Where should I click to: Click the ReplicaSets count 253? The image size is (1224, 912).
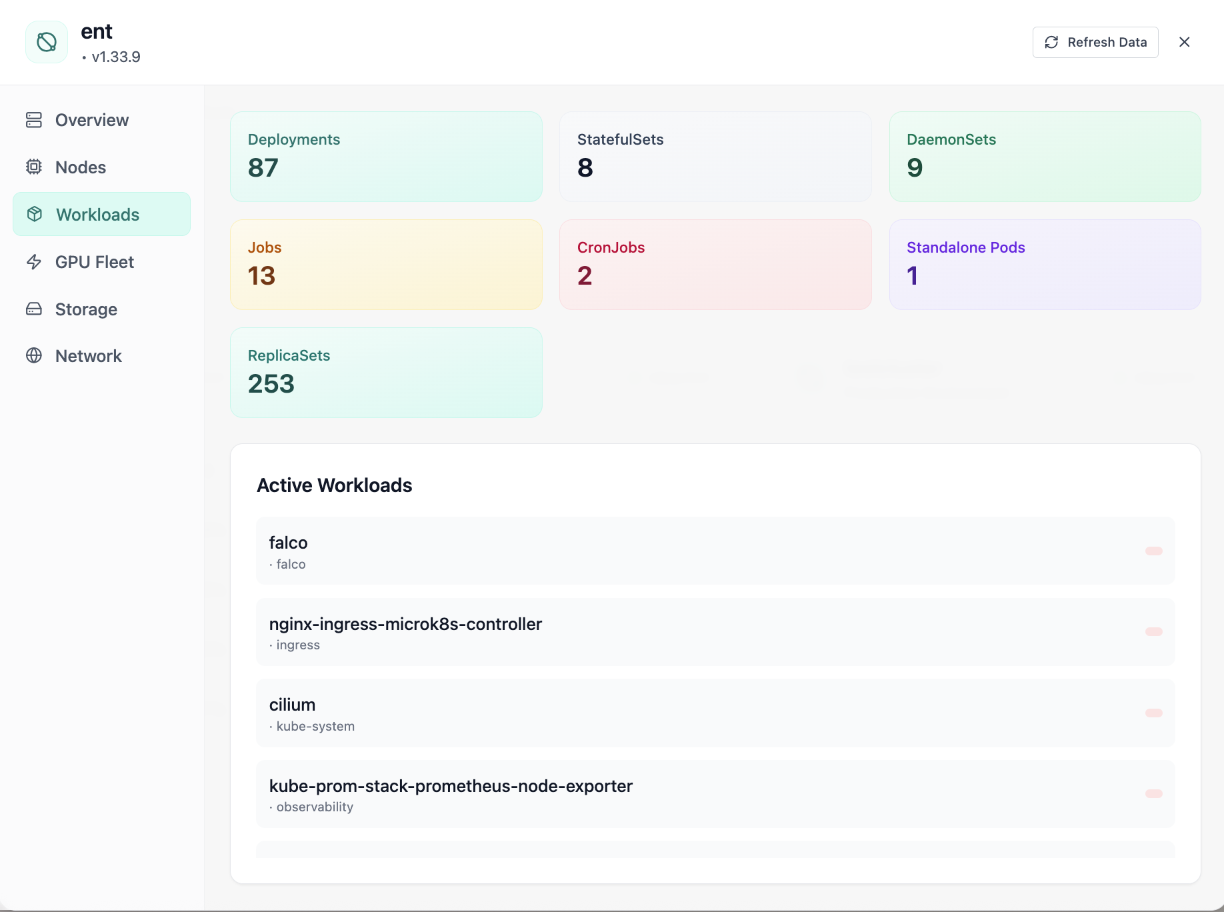[x=271, y=383]
